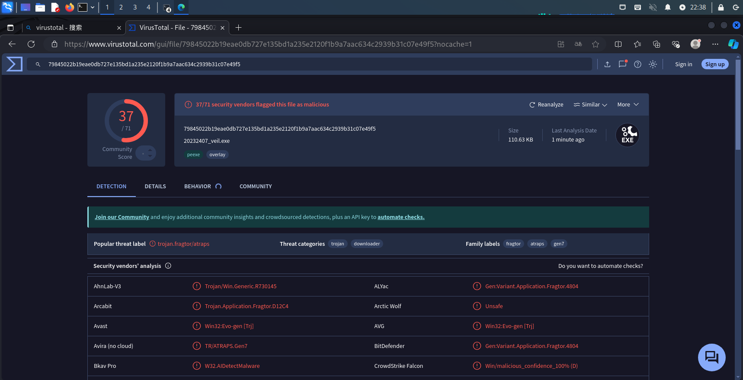Expand the More dropdown
The image size is (743, 380).
pyautogui.click(x=628, y=105)
